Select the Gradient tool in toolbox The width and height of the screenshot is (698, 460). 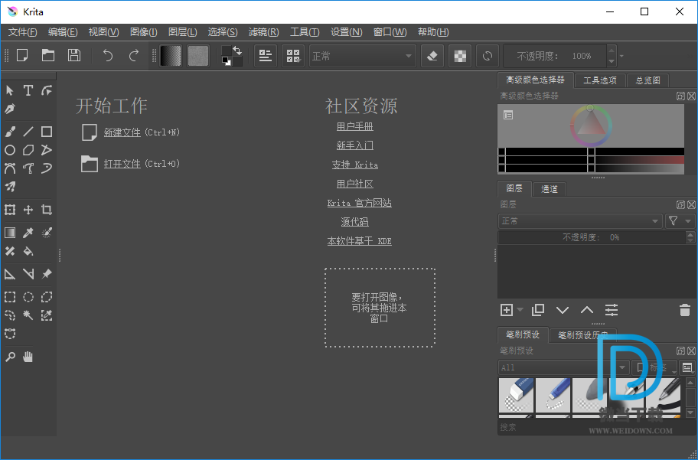point(10,233)
